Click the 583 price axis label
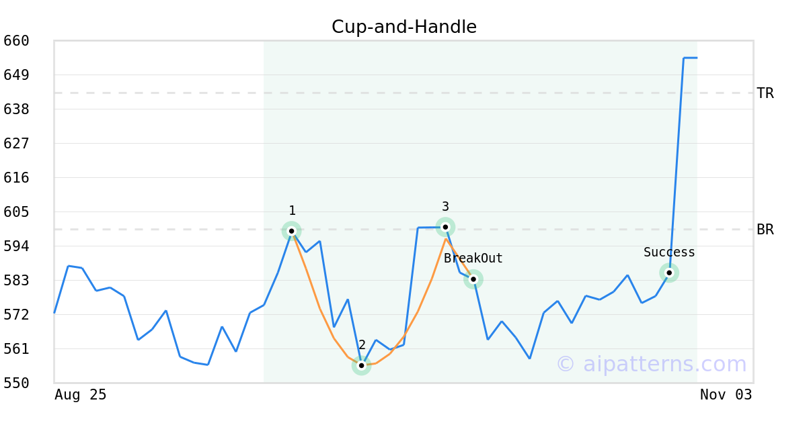The image size is (807, 423). pos(17,281)
